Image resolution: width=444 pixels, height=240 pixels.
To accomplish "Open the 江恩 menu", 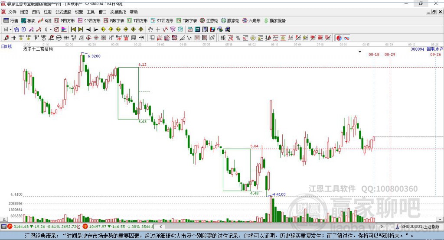I will (48, 12).
